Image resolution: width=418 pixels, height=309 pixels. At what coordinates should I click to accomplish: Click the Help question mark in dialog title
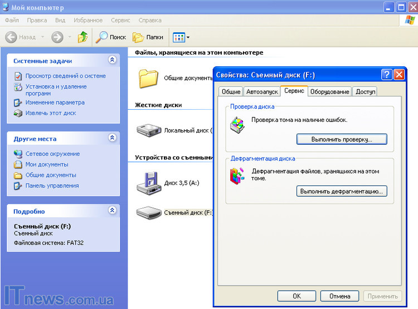[386, 75]
